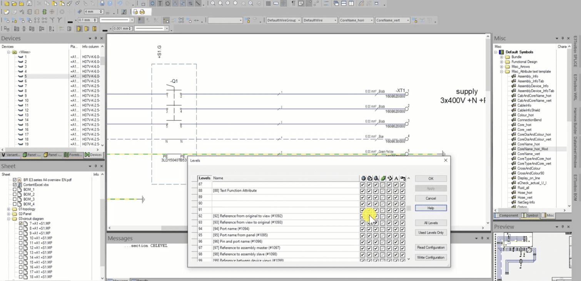Select the Text tool (T icon)

(160, 3)
